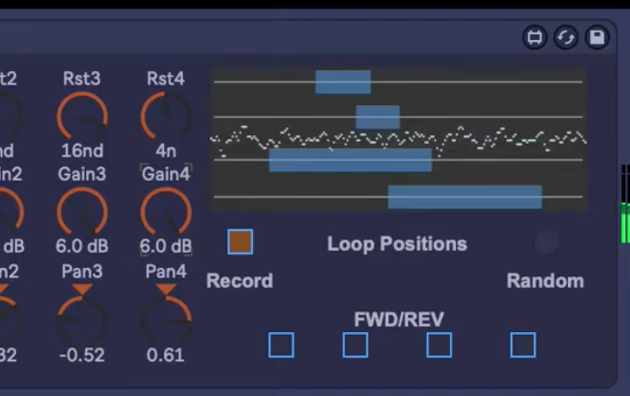Click the Pan4 center triangle marker
630x396 pixels.
coord(166,289)
